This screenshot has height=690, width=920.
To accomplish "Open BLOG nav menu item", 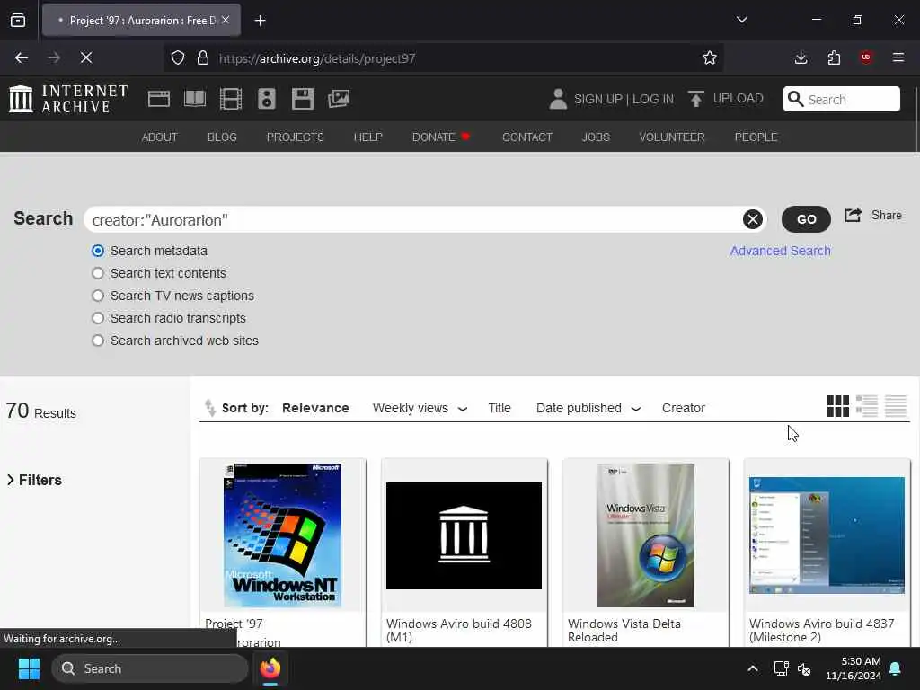I will (222, 137).
